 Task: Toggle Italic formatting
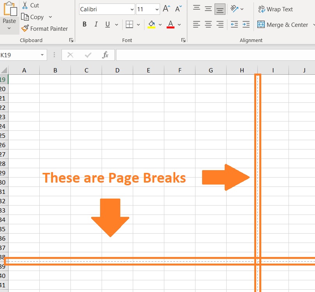pyautogui.click(x=96, y=24)
